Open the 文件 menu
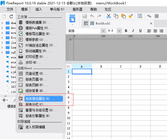This screenshot has width=167, height=139. click(10, 10)
